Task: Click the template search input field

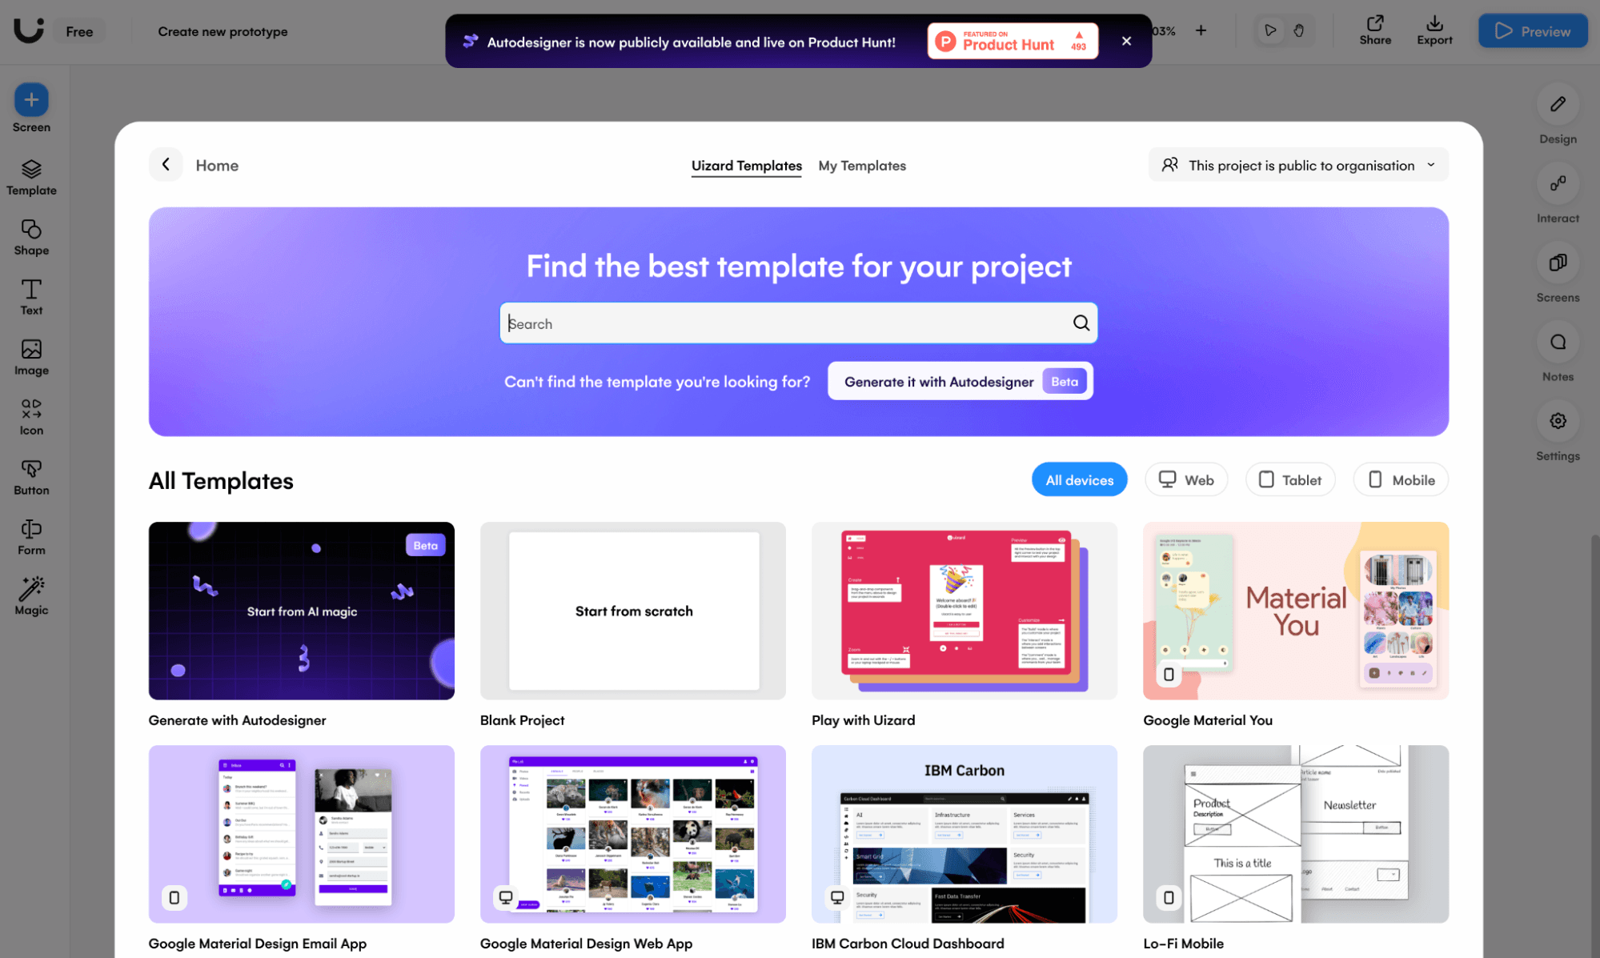Action: coord(798,323)
